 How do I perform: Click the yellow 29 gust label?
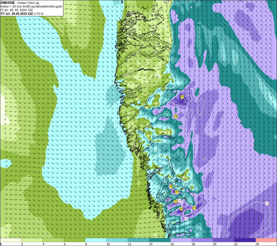pyautogui.click(x=171, y=186)
